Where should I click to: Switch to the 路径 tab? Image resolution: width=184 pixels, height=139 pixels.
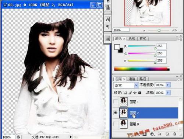(143, 79)
